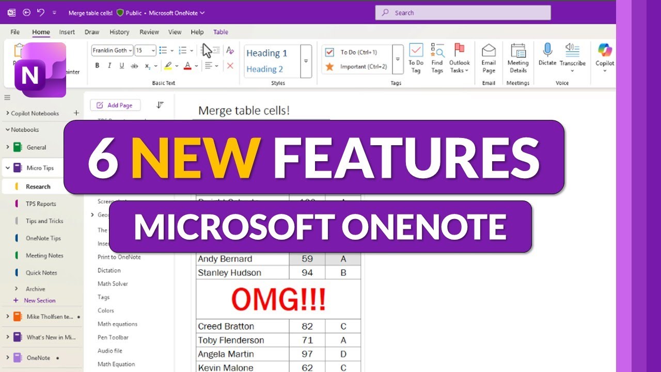Apply yellow text highlight color
Viewport: 661px width, 372px height.
(167, 66)
